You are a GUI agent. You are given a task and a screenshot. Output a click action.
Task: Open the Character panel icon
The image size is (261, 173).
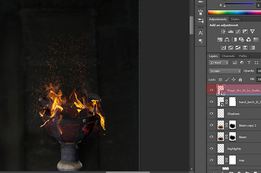click(x=201, y=33)
